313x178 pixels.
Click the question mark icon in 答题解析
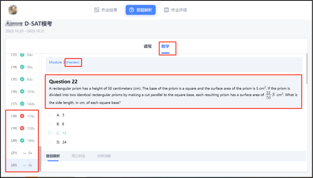(x=132, y=10)
